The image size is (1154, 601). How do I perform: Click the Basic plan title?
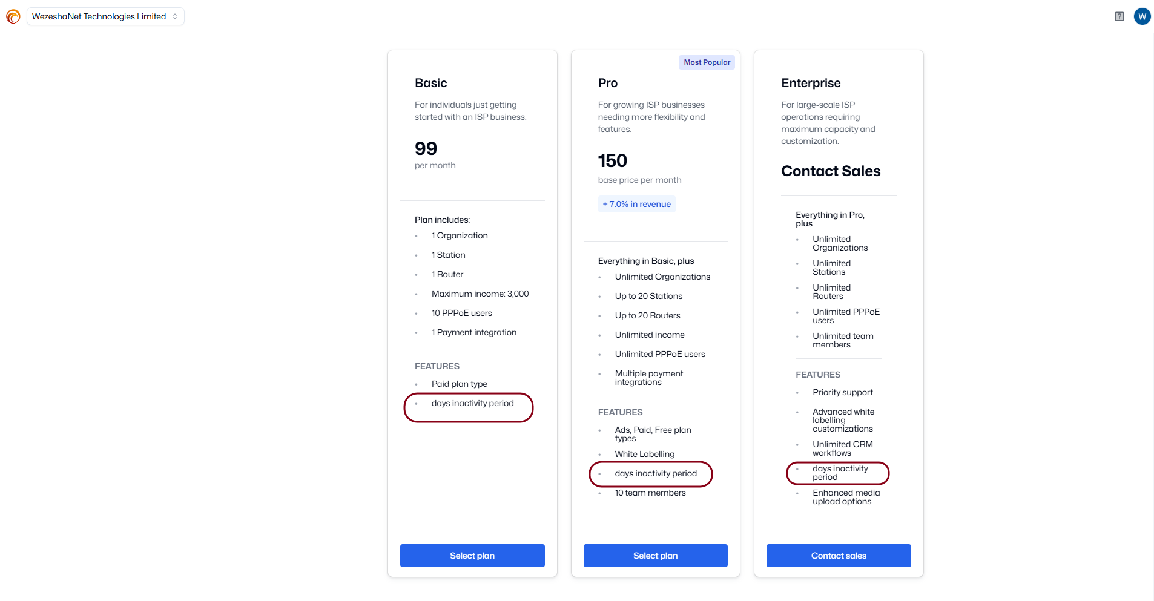click(x=430, y=83)
